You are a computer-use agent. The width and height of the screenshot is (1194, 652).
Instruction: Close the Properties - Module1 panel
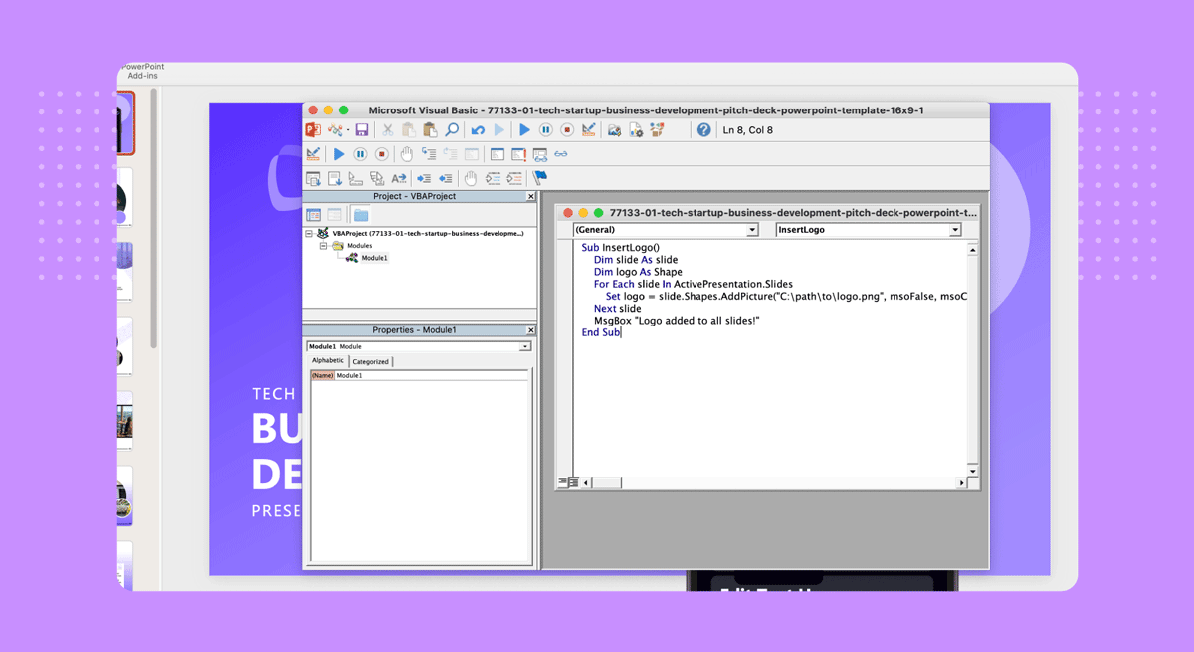tap(530, 329)
